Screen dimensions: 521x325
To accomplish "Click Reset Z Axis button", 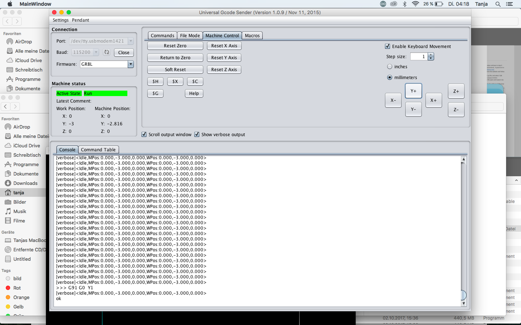I will point(224,70).
